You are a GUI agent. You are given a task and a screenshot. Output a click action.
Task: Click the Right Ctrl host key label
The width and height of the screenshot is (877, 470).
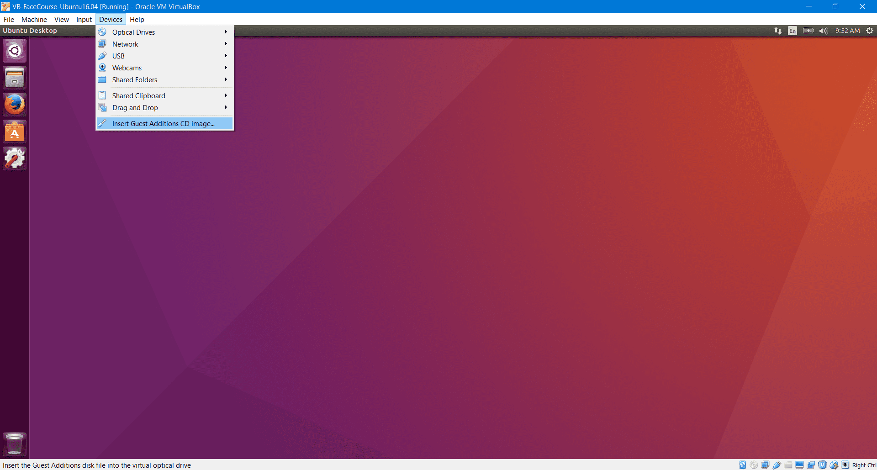pyautogui.click(x=864, y=465)
